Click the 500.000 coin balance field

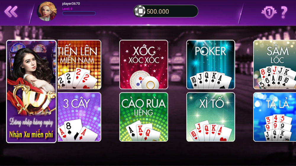click(x=166, y=11)
